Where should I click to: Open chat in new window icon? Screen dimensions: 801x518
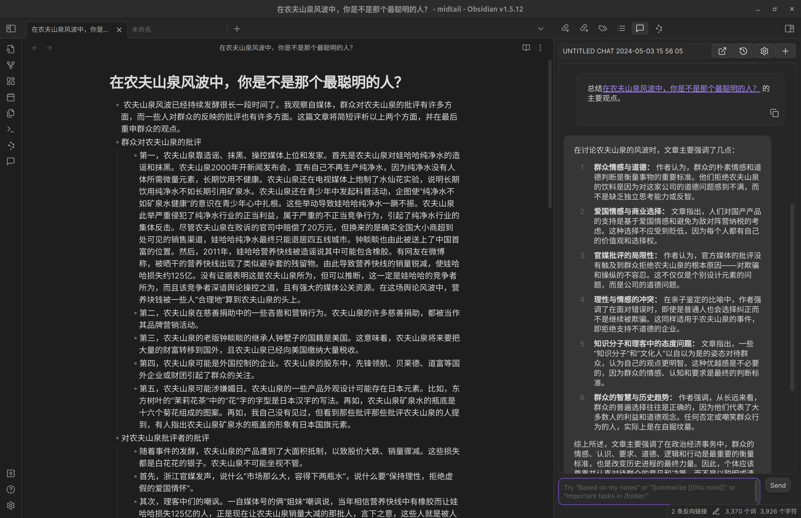click(722, 51)
